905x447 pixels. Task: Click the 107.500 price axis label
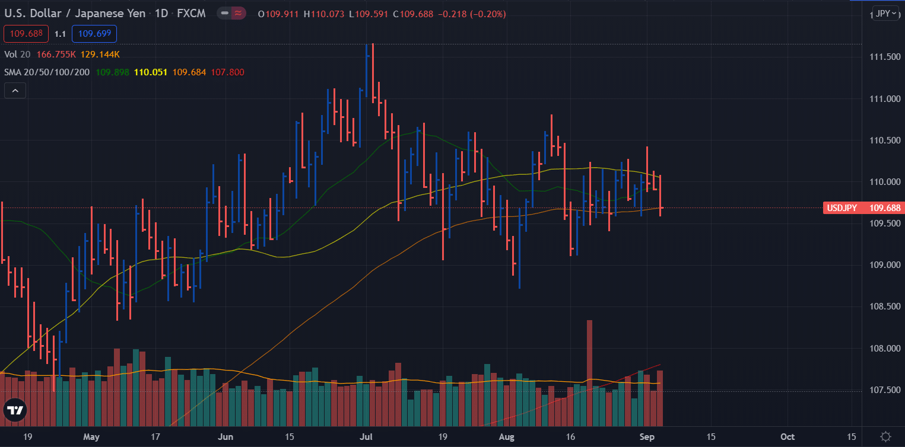[x=885, y=390]
